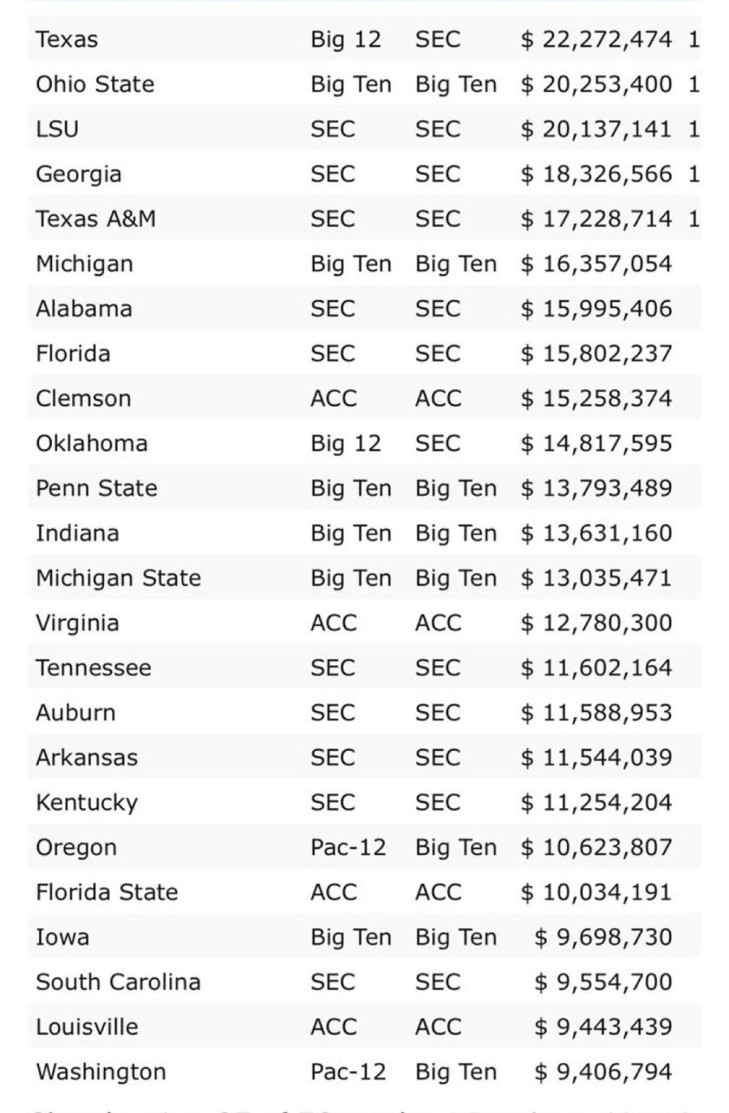This screenshot has width=729, height=1113.
Task: Select the Iowa school name
Action: pos(62,937)
